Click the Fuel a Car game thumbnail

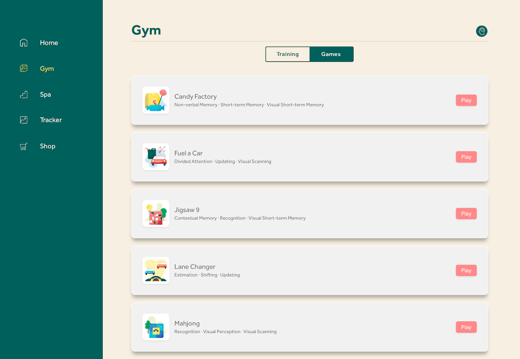point(156,157)
